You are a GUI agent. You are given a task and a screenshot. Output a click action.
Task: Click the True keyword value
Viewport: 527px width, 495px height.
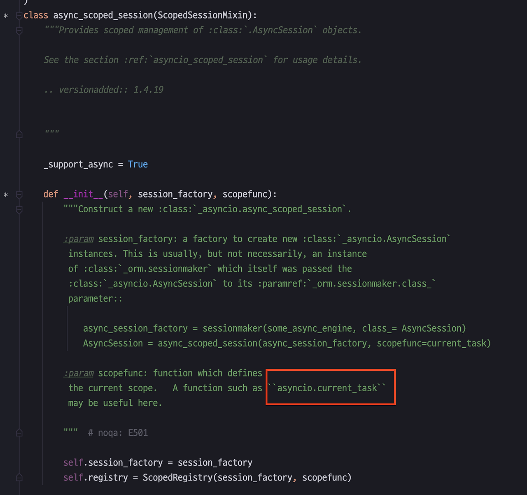point(138,164)
